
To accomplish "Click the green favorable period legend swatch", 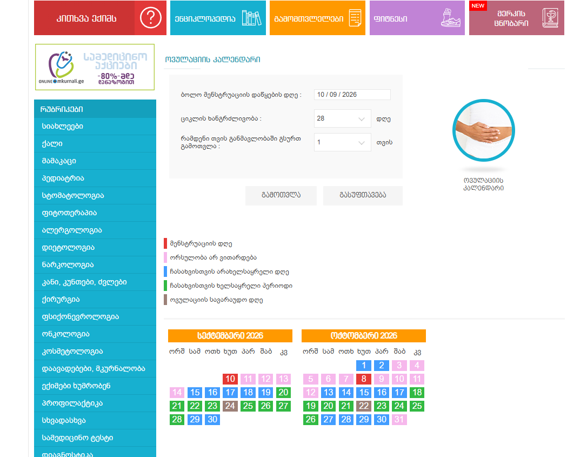I will 165,286.
